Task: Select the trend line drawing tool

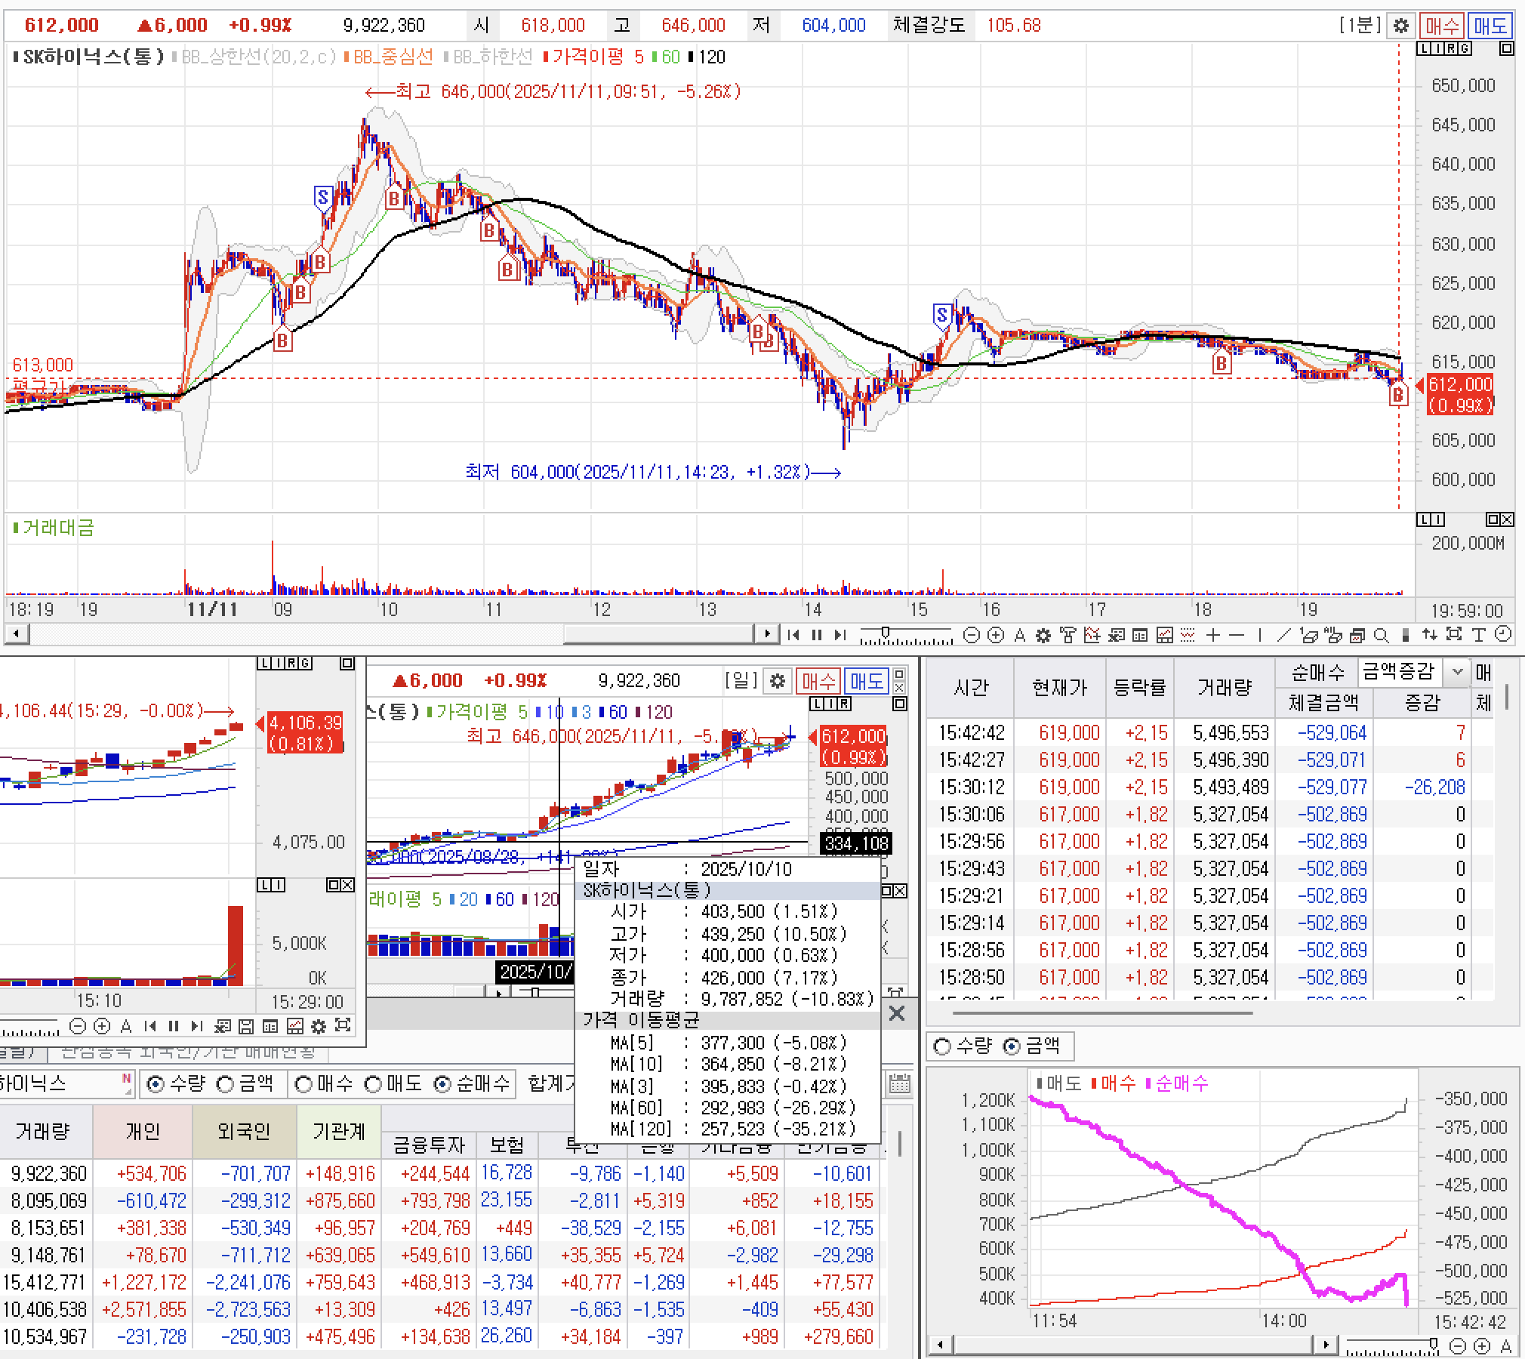Action: pos(1283,635)
